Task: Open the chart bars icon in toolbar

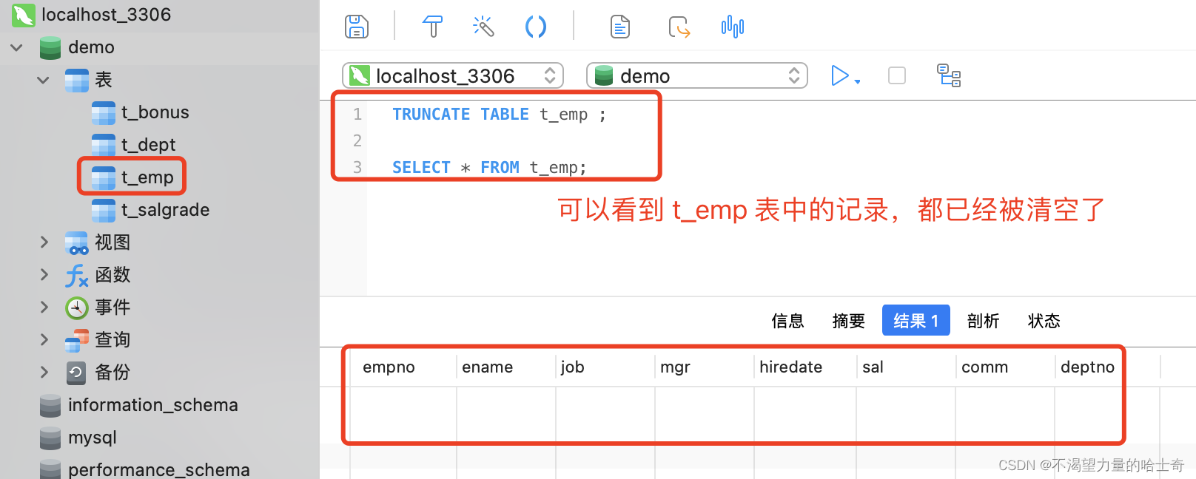Action: (x=733, y=27)
